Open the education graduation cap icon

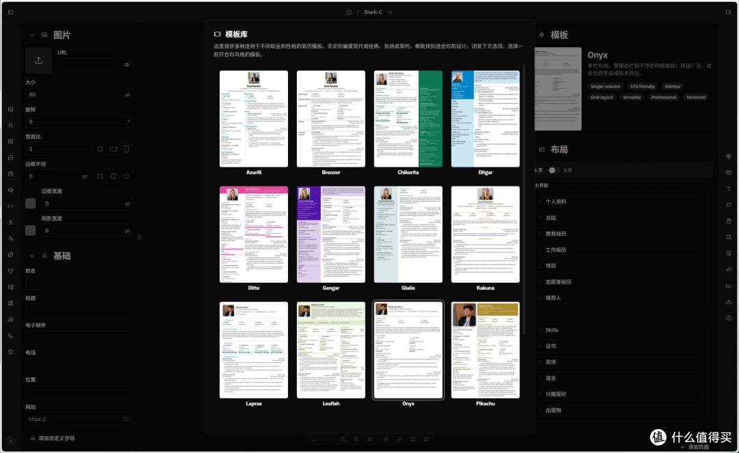pos(10,190)
